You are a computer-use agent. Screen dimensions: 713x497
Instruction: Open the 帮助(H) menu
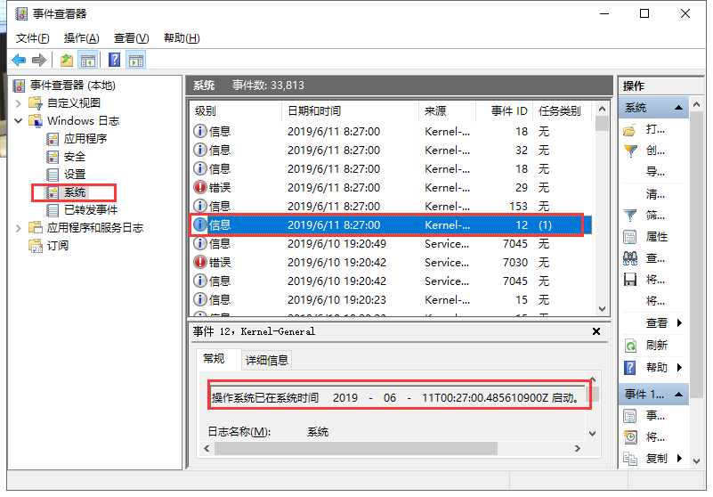click(182, 38)
